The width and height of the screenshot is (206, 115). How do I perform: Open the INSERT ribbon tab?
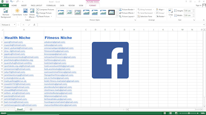24,5
